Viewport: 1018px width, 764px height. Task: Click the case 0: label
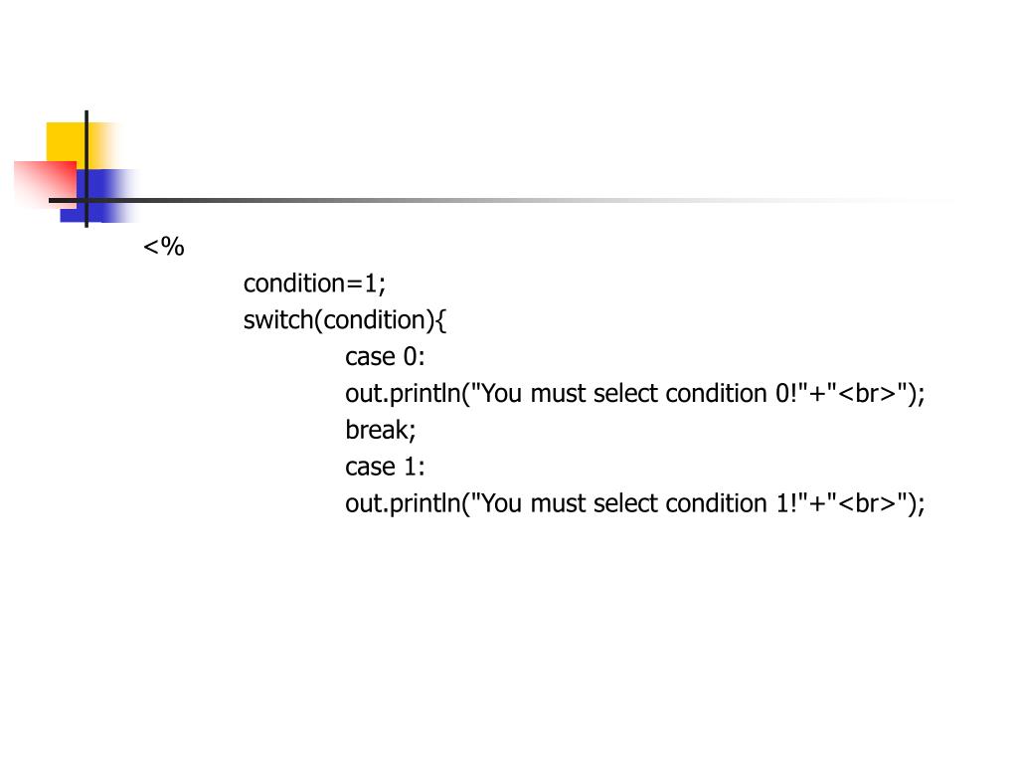[385, 357]
